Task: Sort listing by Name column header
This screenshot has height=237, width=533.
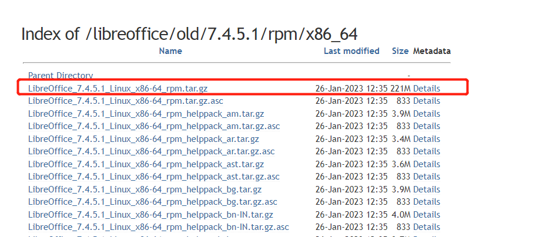Action: [x=170, y=51]
